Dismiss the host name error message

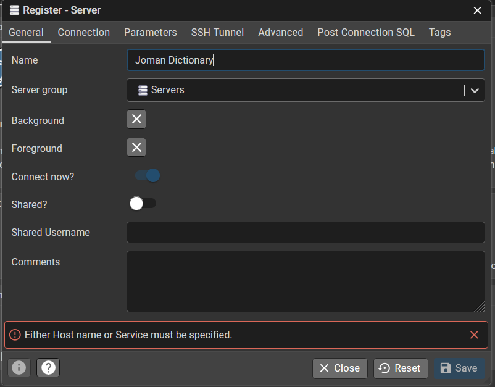tap(474, 335)
